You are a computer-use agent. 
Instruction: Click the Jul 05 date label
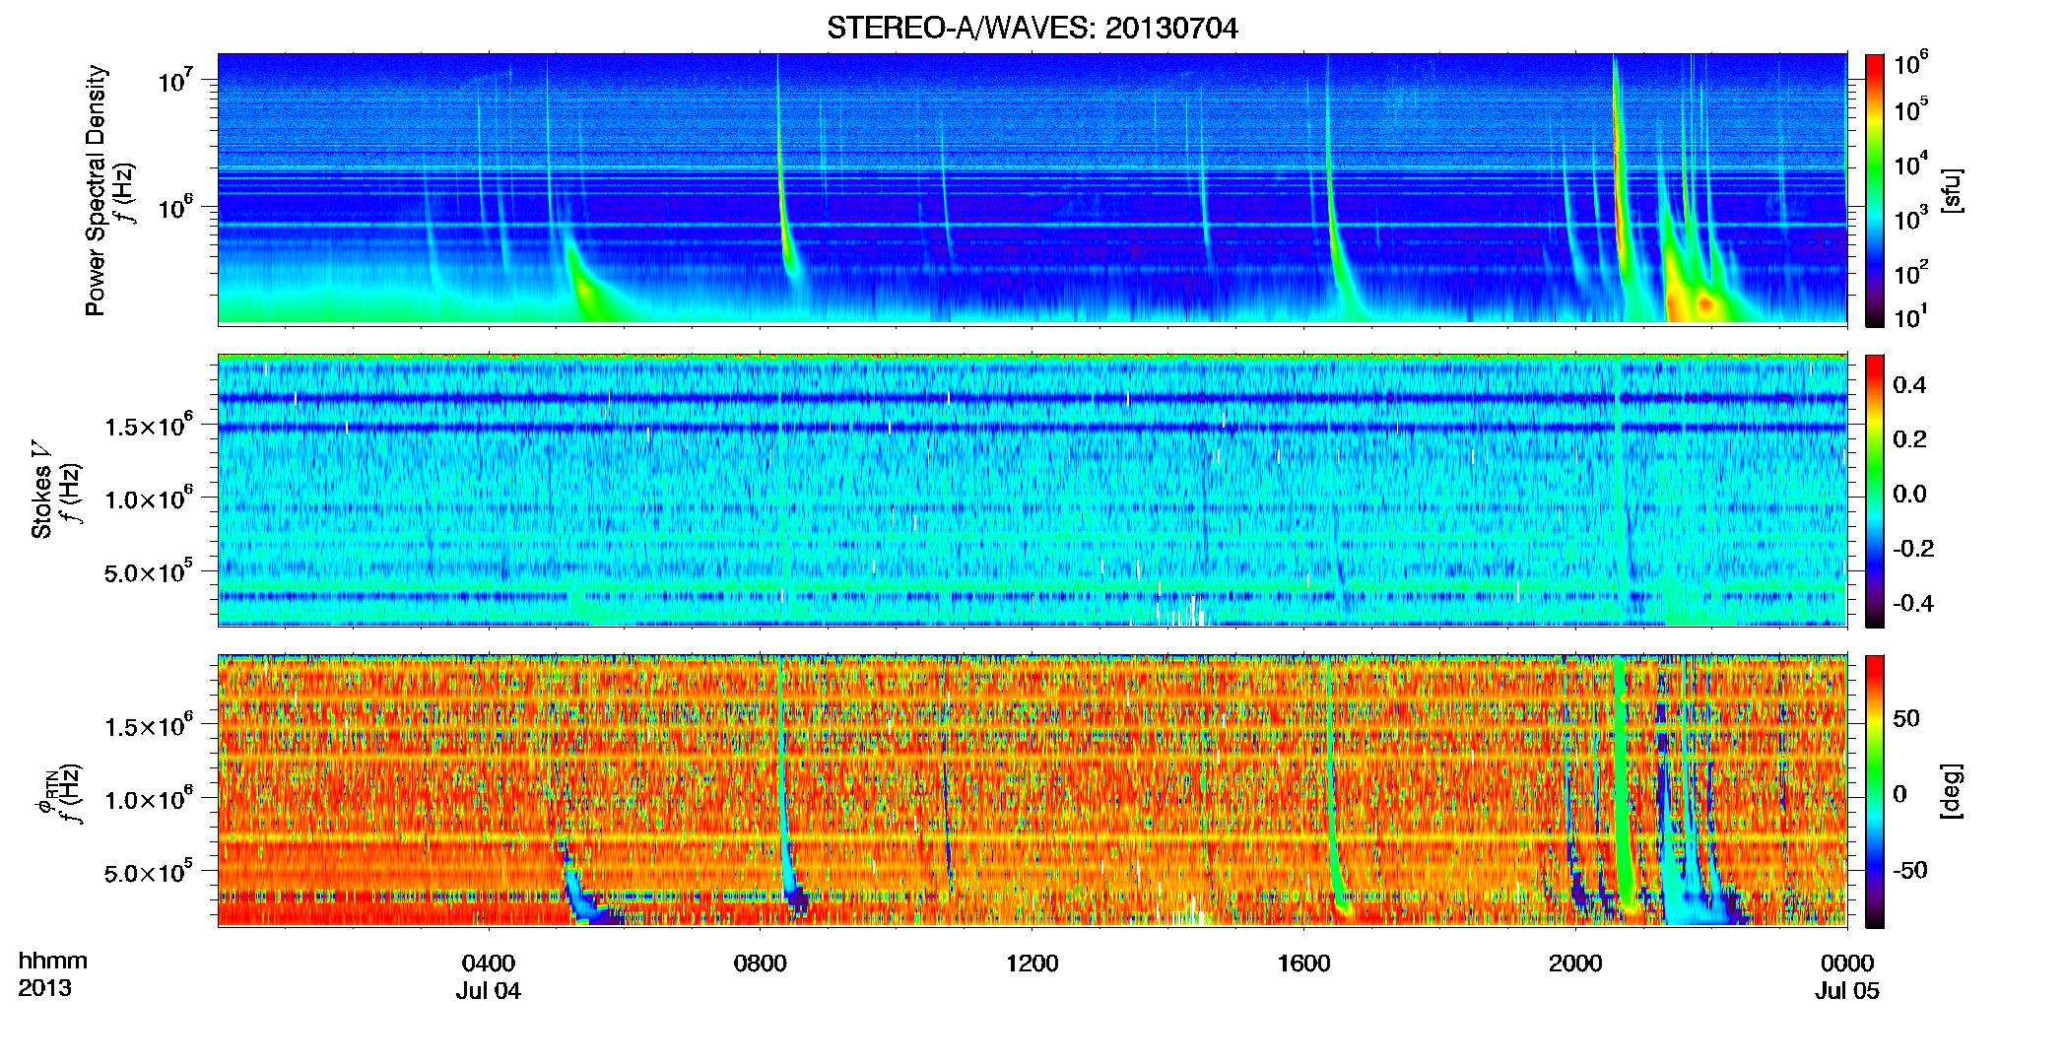pyautogui.click(x=1847, y=991)
